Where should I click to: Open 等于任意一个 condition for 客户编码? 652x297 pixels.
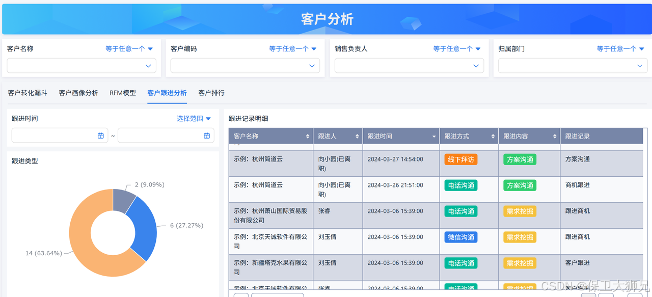[x=293, y=49]
